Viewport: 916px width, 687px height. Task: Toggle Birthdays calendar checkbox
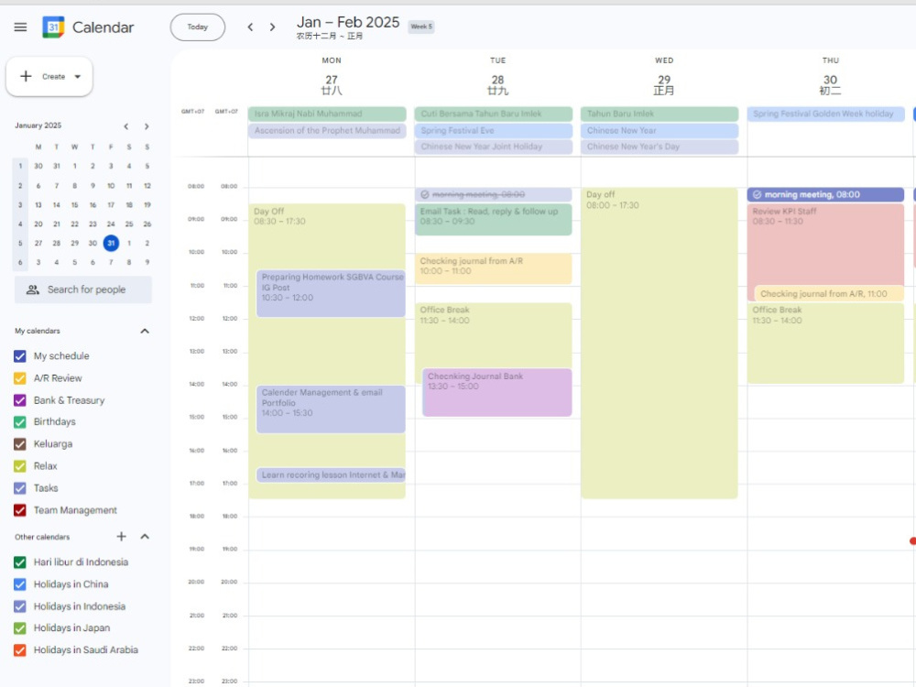point(20,421)
